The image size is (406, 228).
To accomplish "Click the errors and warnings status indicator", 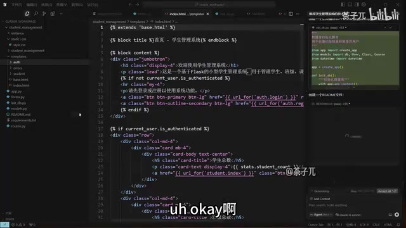I will (18, 225).
